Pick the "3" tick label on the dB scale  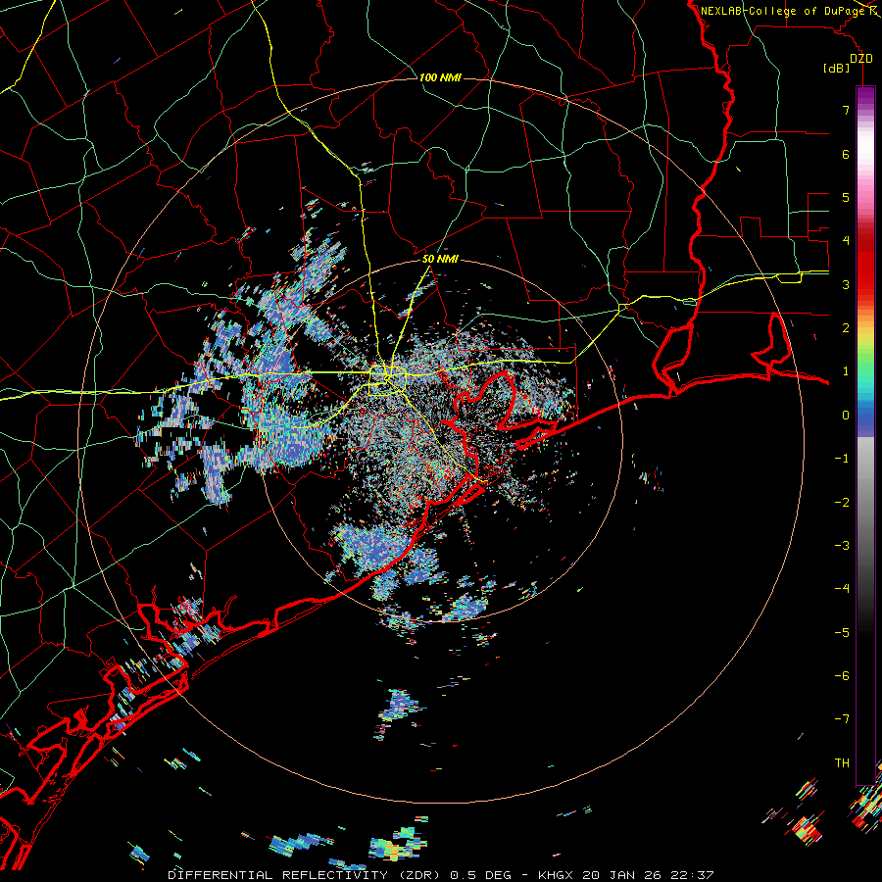(846, 284)
